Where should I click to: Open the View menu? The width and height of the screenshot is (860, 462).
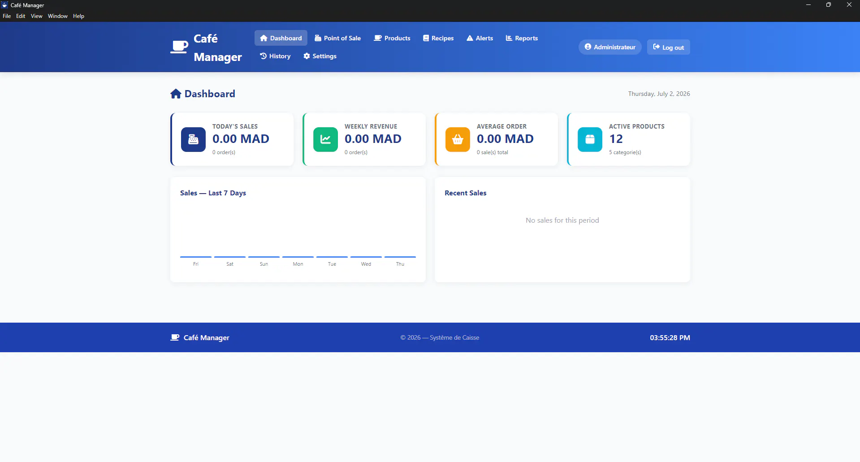tap(37, 16)
